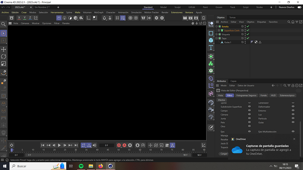Click the viewport search magnifier icon
This screenshot has width=303, height=170.
point(4,24)
